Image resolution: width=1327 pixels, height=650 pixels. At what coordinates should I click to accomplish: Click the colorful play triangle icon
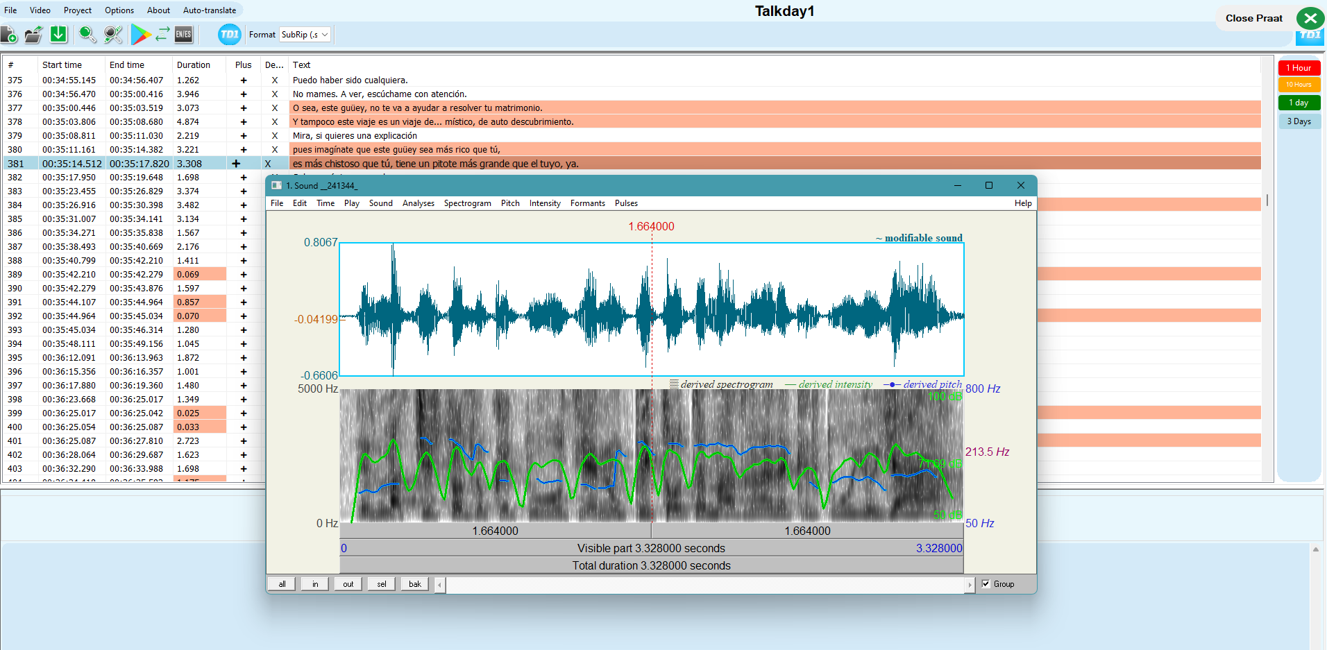pyautogui.click(x=141, y=34)
